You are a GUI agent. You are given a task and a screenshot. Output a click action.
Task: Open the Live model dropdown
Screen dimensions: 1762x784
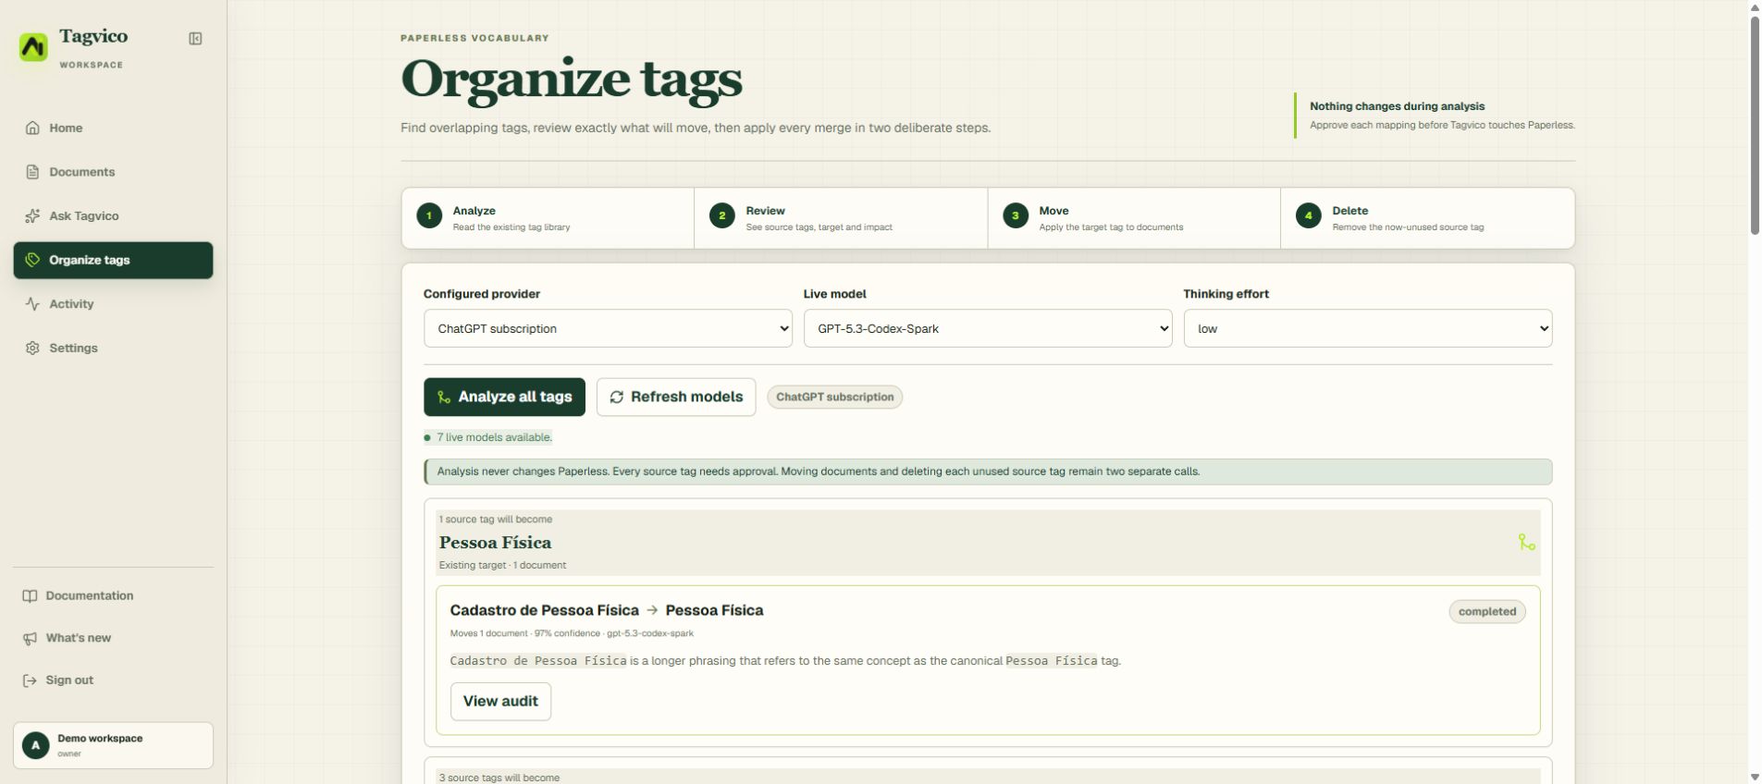[988, 328]
